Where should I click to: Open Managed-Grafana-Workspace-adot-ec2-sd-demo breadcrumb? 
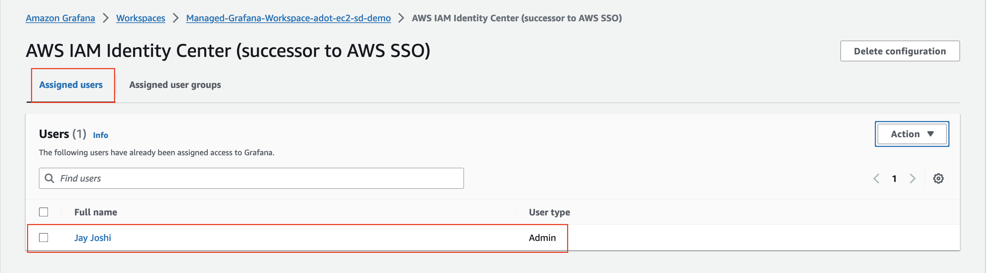point(289,18)
